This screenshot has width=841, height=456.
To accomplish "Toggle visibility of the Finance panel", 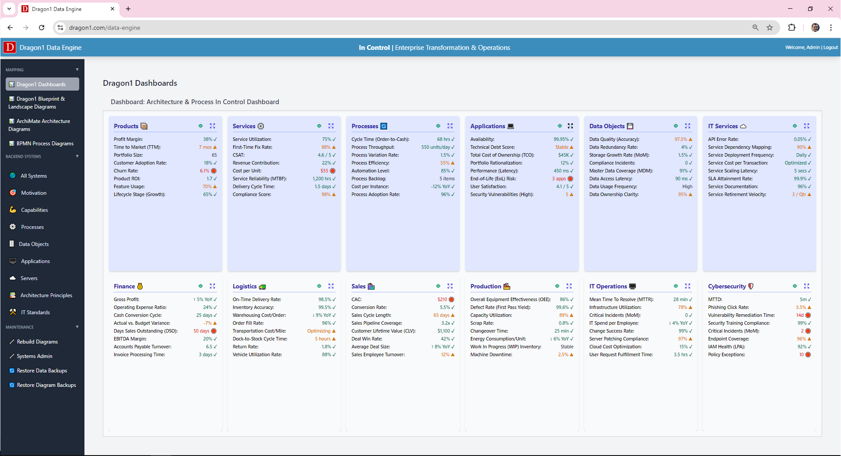I will [x=201, y=286].
